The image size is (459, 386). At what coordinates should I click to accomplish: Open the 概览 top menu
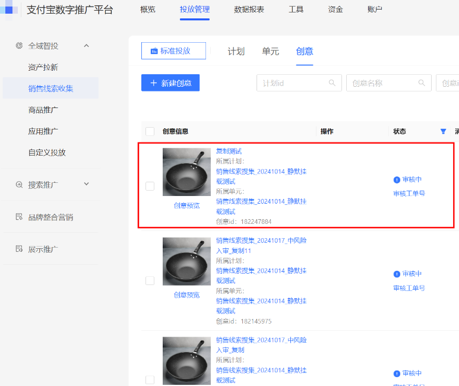point(147,10)
